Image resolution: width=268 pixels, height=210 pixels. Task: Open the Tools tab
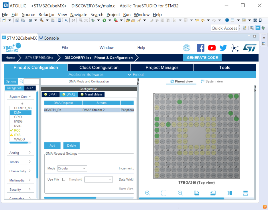point(224,67)
